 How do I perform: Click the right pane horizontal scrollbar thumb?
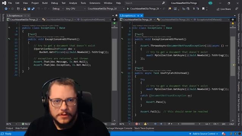188,124
